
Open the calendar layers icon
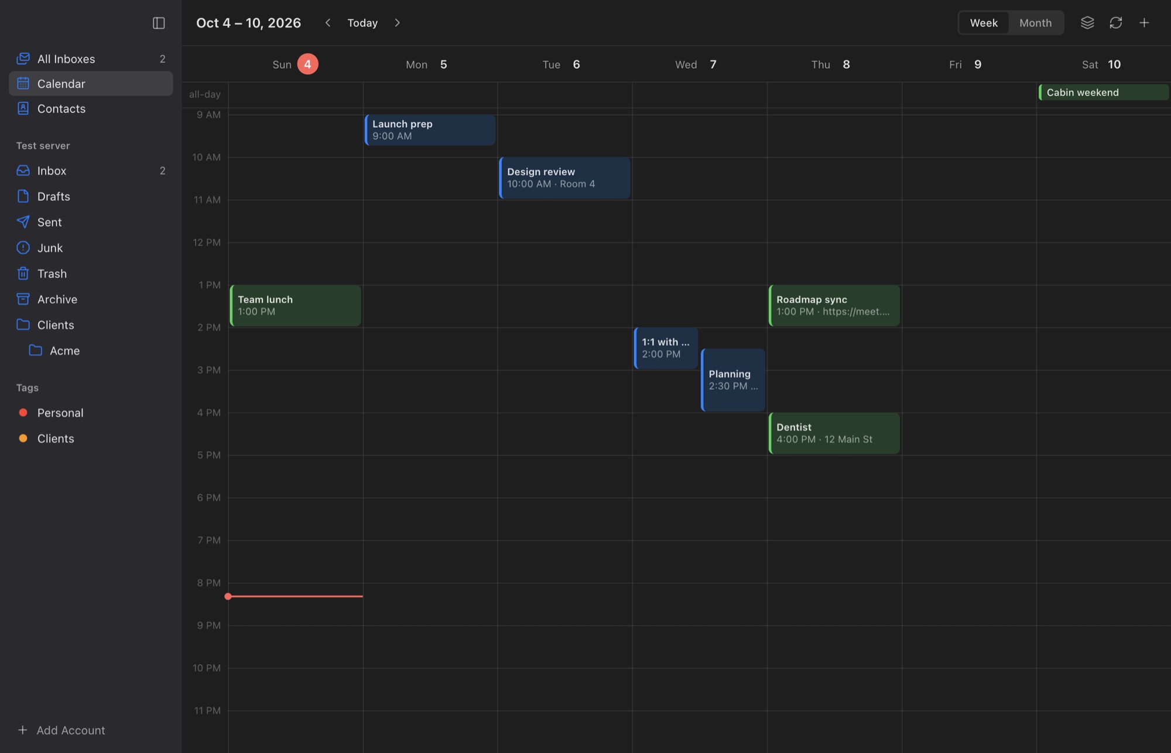(x=1087, y=23)
